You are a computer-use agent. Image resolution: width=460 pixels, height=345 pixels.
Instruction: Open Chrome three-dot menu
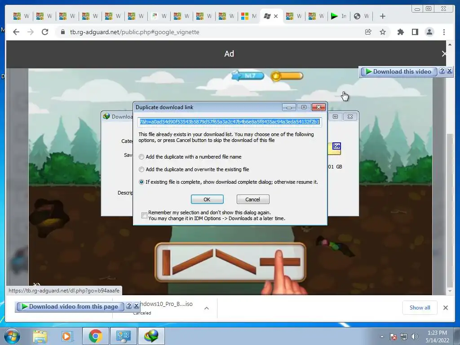(x=444, y=32)
